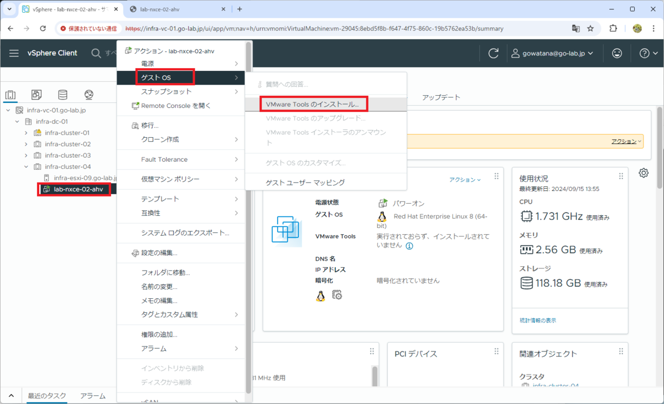Screen dimensions: 664x404
Task: Open the browser translate page icon
Action: pos(575,28)
